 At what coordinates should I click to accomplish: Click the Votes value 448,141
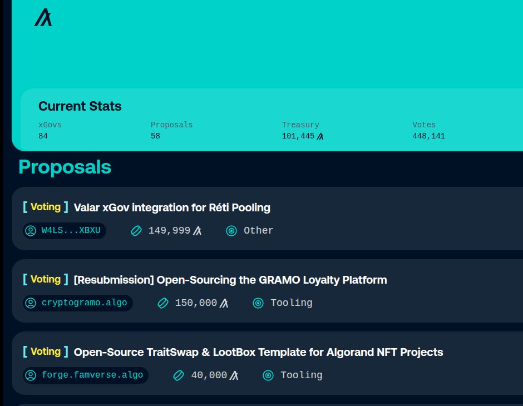[428, 136]
